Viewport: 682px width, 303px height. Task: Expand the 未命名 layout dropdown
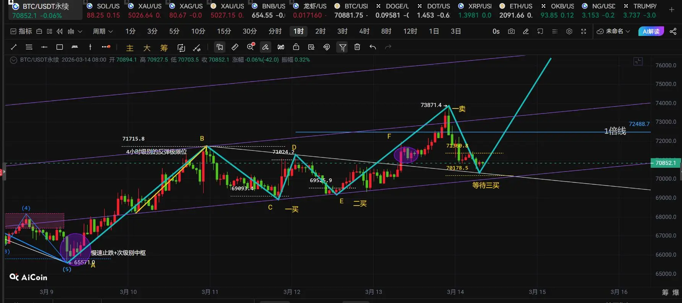click(x=613, y=31)
